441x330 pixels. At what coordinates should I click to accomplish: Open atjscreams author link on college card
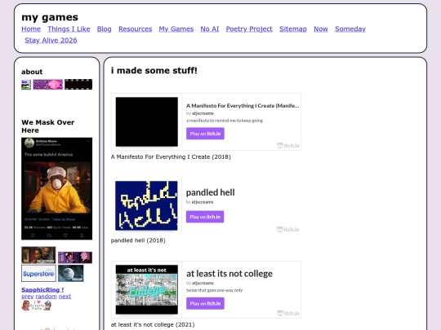pos(203,283)
